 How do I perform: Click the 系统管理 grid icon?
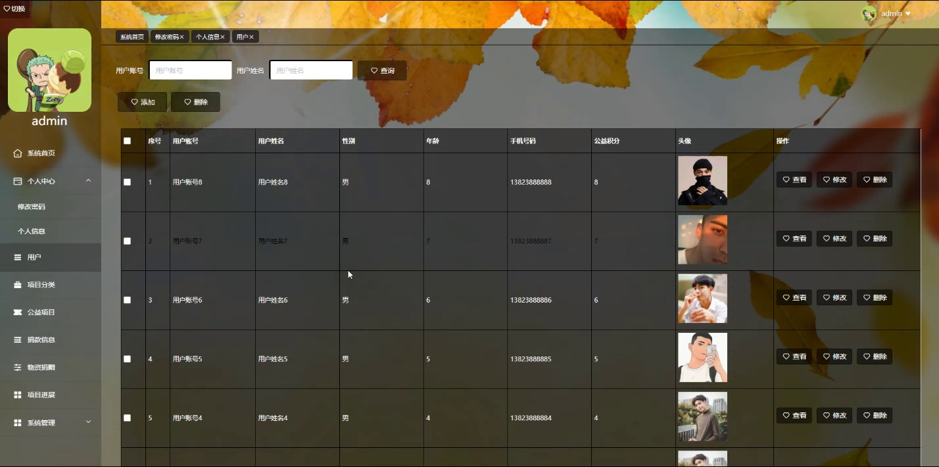(18, 423)
